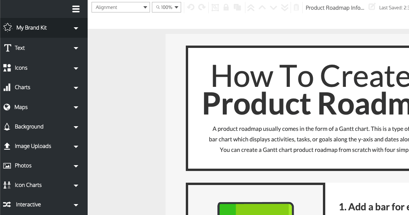The width and height of the screenshot is (409, 215).
Task: Expand the Text section arrow
Action: click(x=76, y=48)
